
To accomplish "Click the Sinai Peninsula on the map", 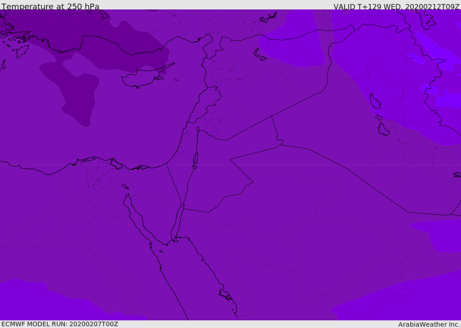I will [x=153, y=203].
